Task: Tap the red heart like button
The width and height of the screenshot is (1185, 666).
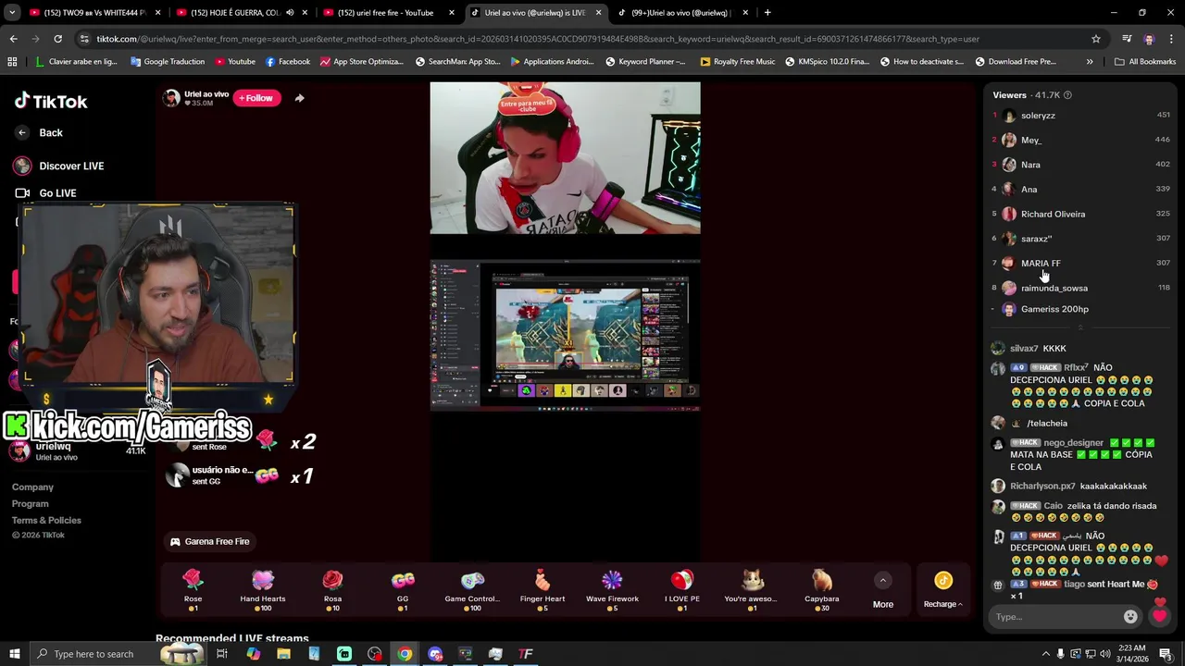Action: coord(1160,616)
